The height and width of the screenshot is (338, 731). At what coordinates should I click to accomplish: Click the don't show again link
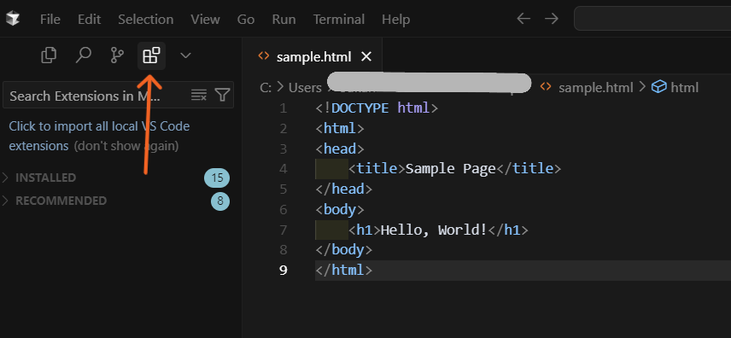click(x=126, y=146)
